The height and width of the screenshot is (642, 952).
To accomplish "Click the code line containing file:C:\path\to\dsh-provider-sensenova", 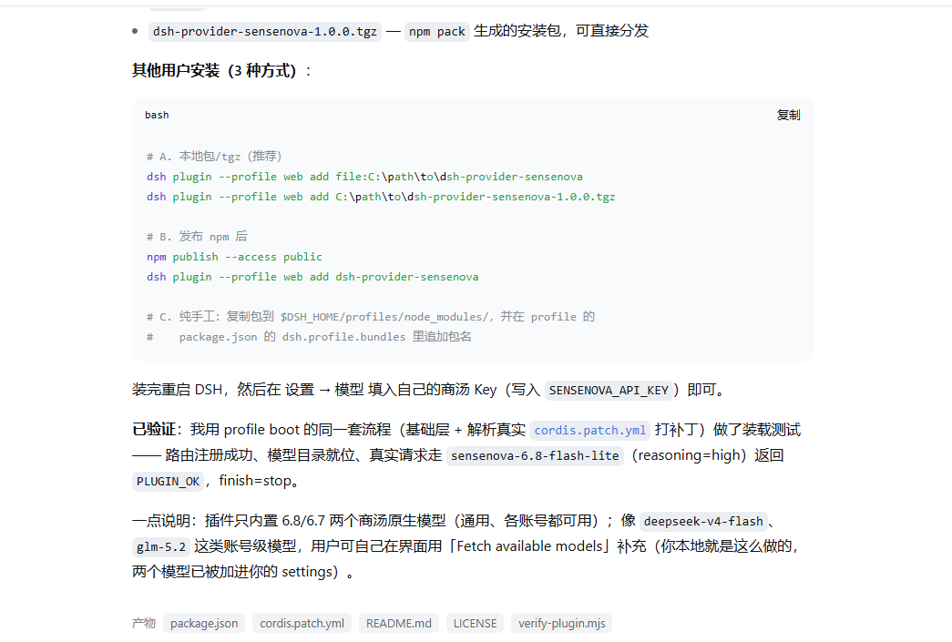I will pyautogui.click(x=364, y=177).
